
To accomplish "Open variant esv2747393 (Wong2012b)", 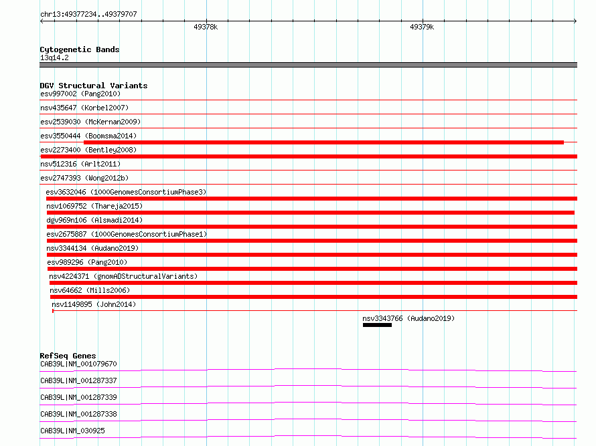I will pos(84,178).
